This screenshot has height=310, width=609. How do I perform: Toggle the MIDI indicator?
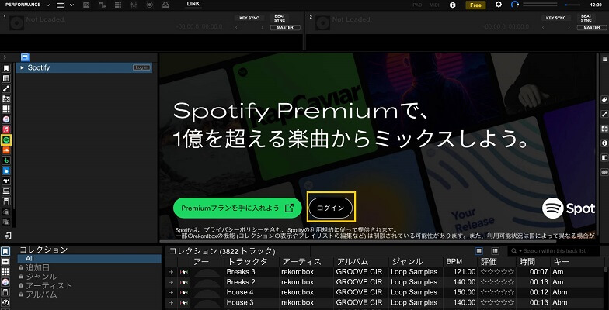tap(435, 5)
